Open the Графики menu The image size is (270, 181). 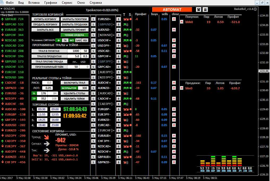coord(51,3)
